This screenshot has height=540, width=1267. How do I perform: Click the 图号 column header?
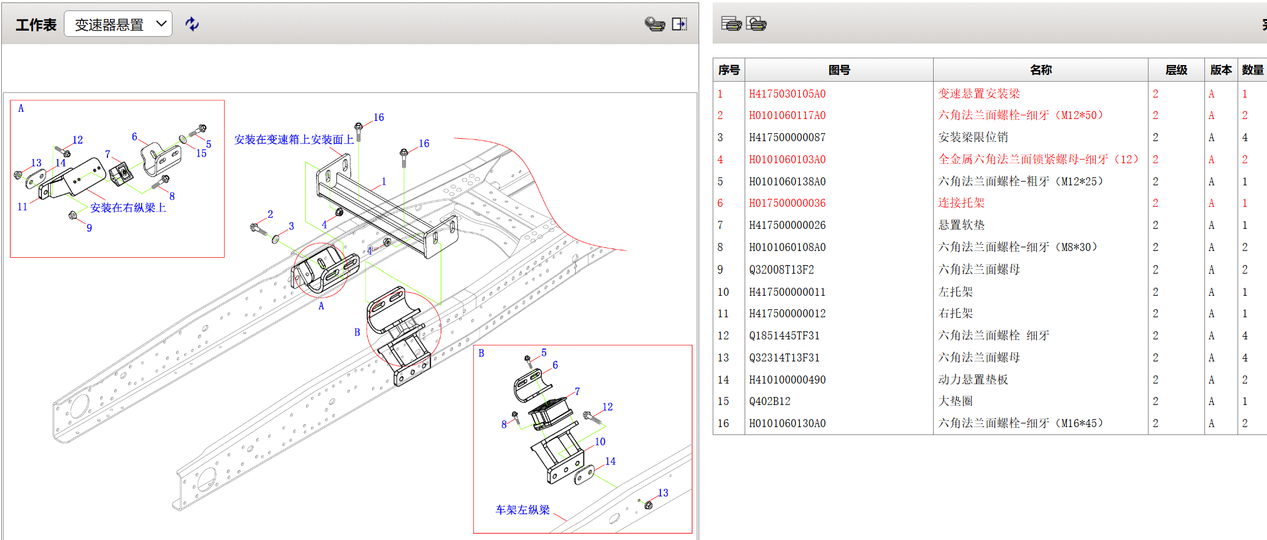tap(839, 70)
